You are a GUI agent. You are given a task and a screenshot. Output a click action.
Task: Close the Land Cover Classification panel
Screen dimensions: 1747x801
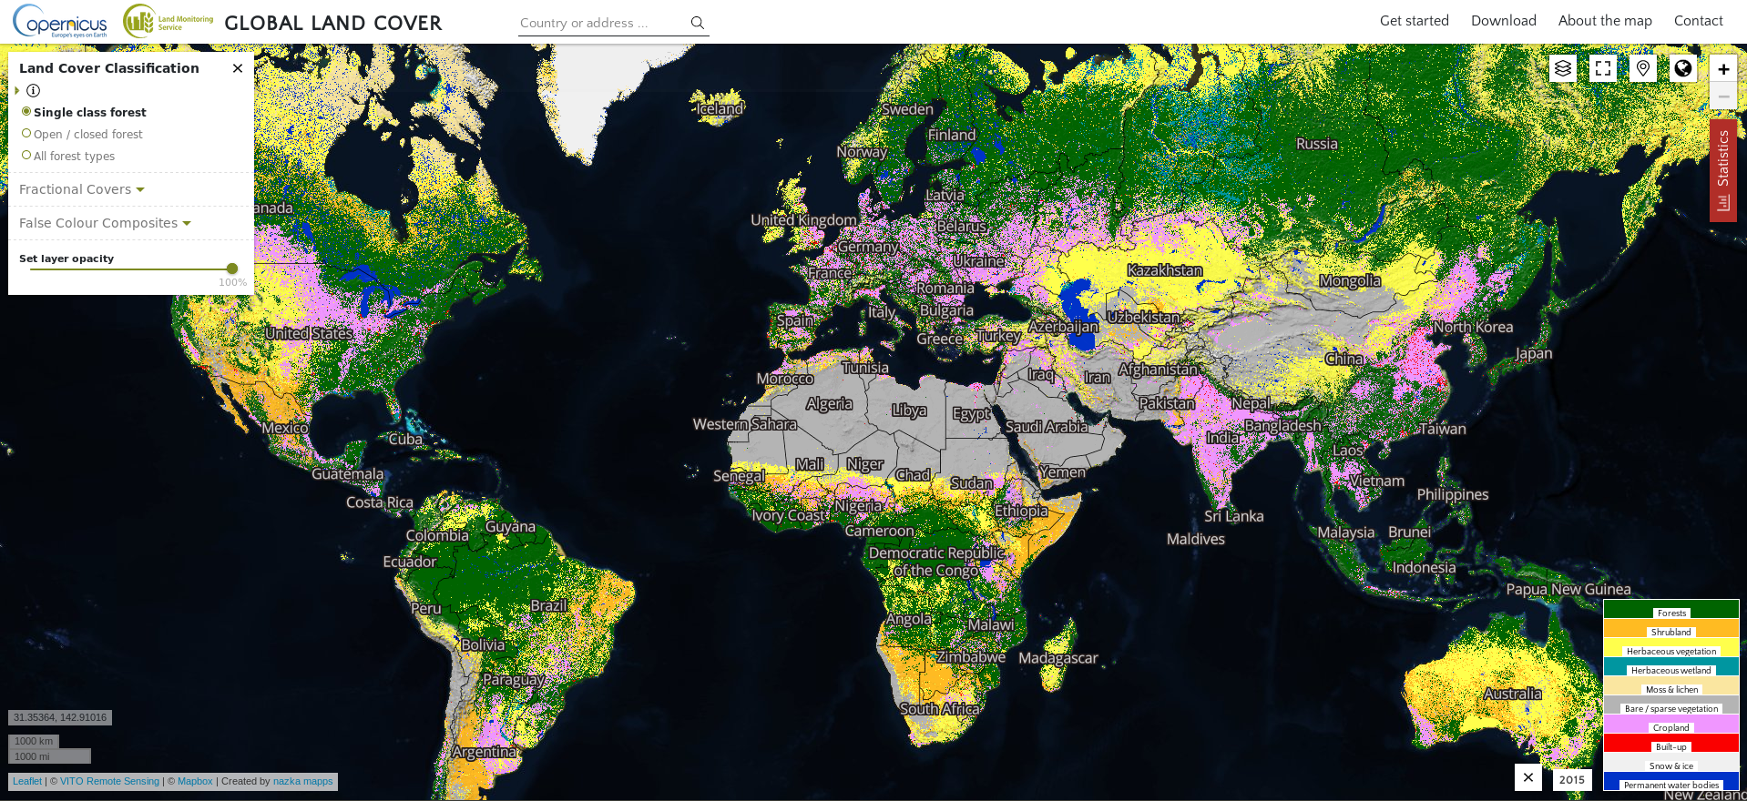[238, 68]
